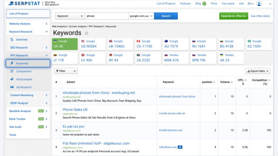This screenshot has height=156, width=278.
Task: Open the Phone Sales UK advert link
Action: (75, 110)
